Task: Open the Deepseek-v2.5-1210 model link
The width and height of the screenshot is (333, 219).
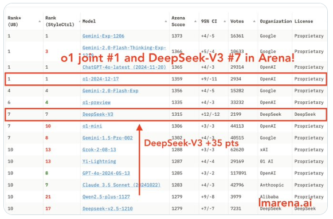Action: point(107,209)
